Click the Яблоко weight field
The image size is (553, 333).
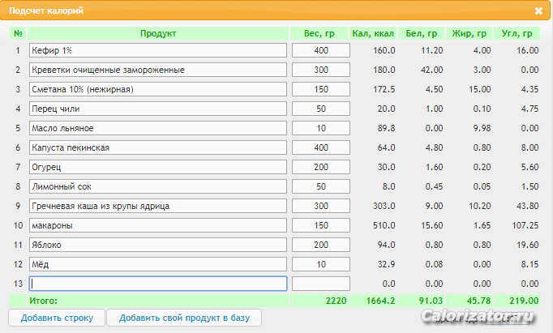point(321,245)
